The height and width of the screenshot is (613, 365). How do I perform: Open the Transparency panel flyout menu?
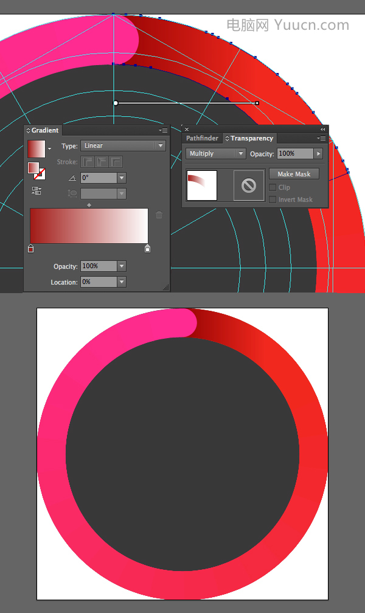[x=322, y=138]
